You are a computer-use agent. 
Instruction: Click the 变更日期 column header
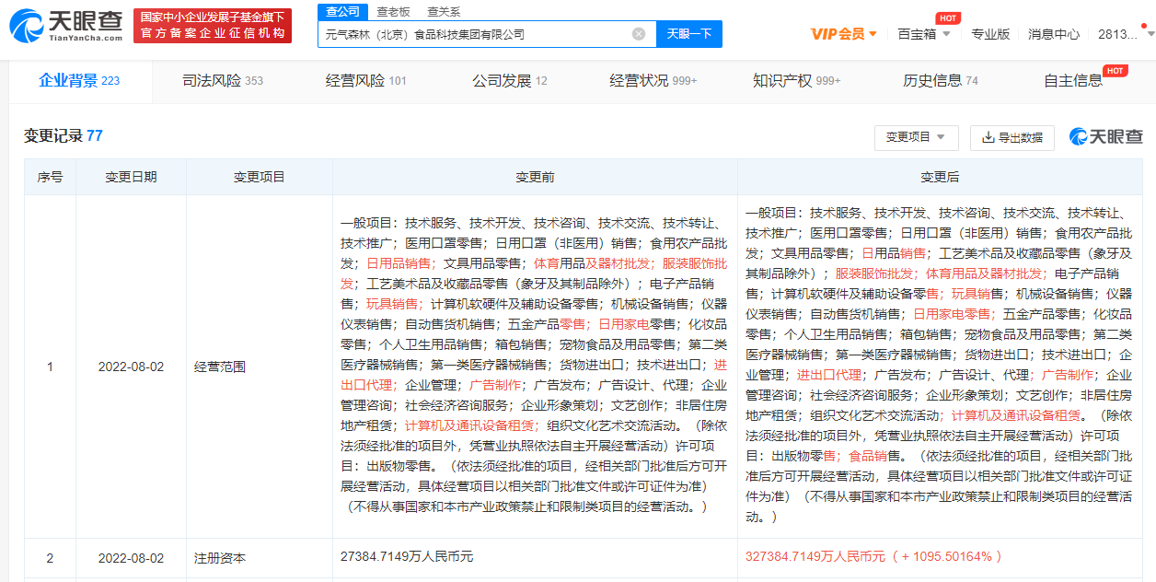pos(131,177)
